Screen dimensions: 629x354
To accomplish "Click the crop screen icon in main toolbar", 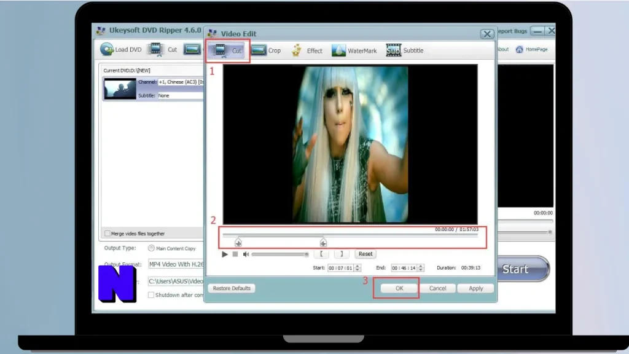I will tap(192, 49).
